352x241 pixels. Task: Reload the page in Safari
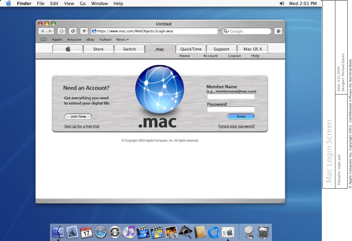(x=73, y=31)
